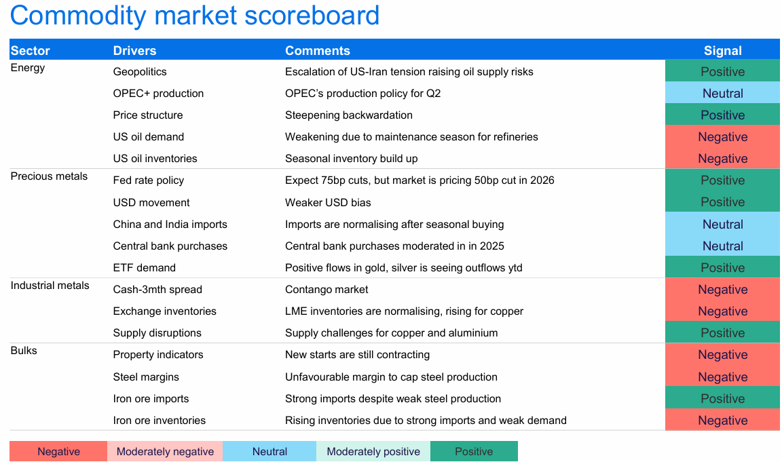The height and width of the screenshot is (462, 782).
Task: Click the Moderately positive legend swatch
Action: 373,452
